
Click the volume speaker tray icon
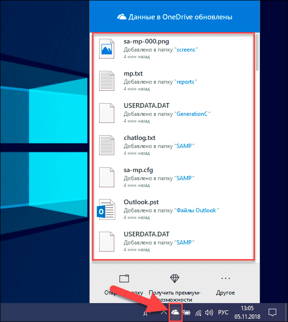tap(209, 313)
